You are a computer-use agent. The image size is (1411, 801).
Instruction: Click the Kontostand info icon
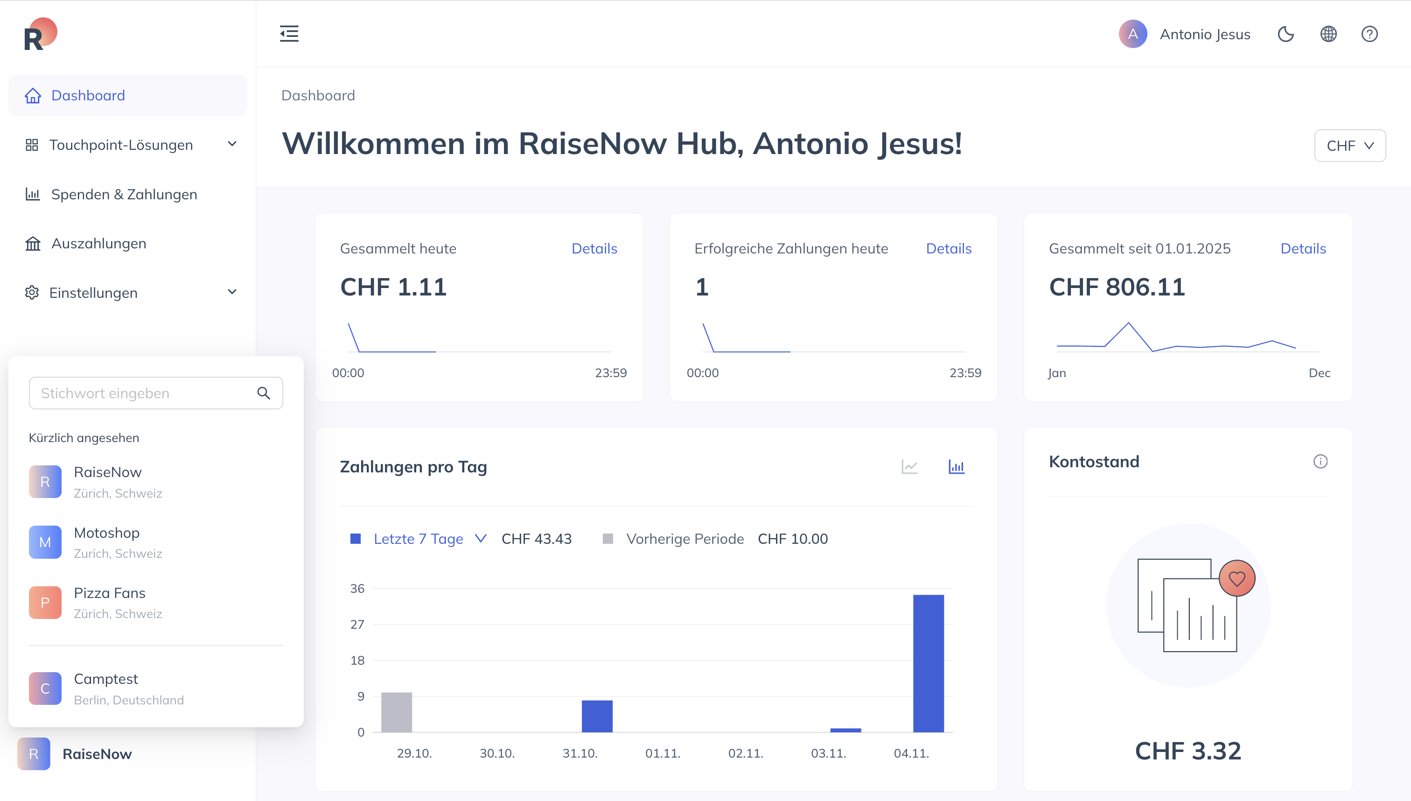[x=1320, y=462]
